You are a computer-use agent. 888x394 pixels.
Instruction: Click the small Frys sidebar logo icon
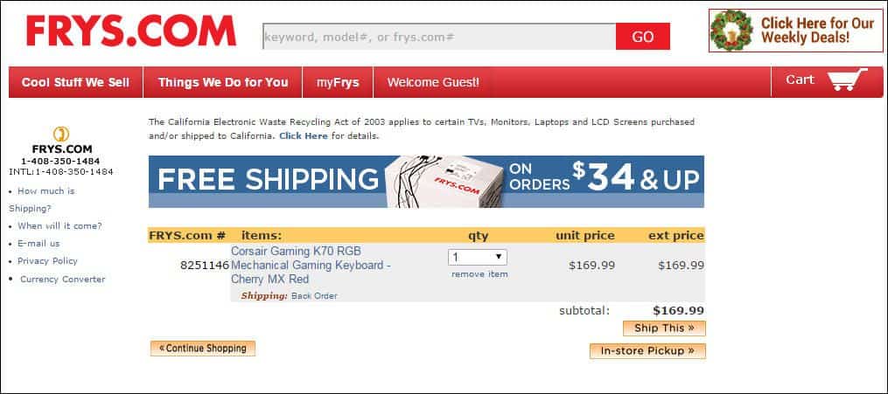click(x=61, y=135)
